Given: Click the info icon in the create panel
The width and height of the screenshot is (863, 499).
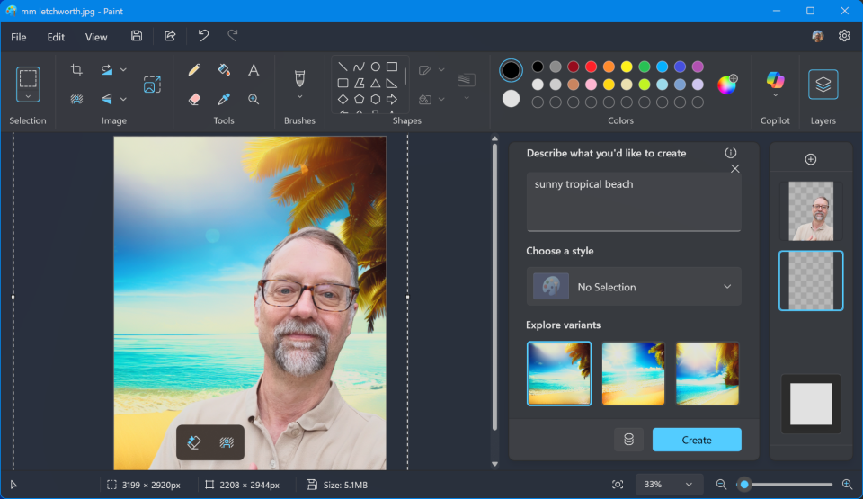Looking at the screenshot, I should click(x=730, y=153).
